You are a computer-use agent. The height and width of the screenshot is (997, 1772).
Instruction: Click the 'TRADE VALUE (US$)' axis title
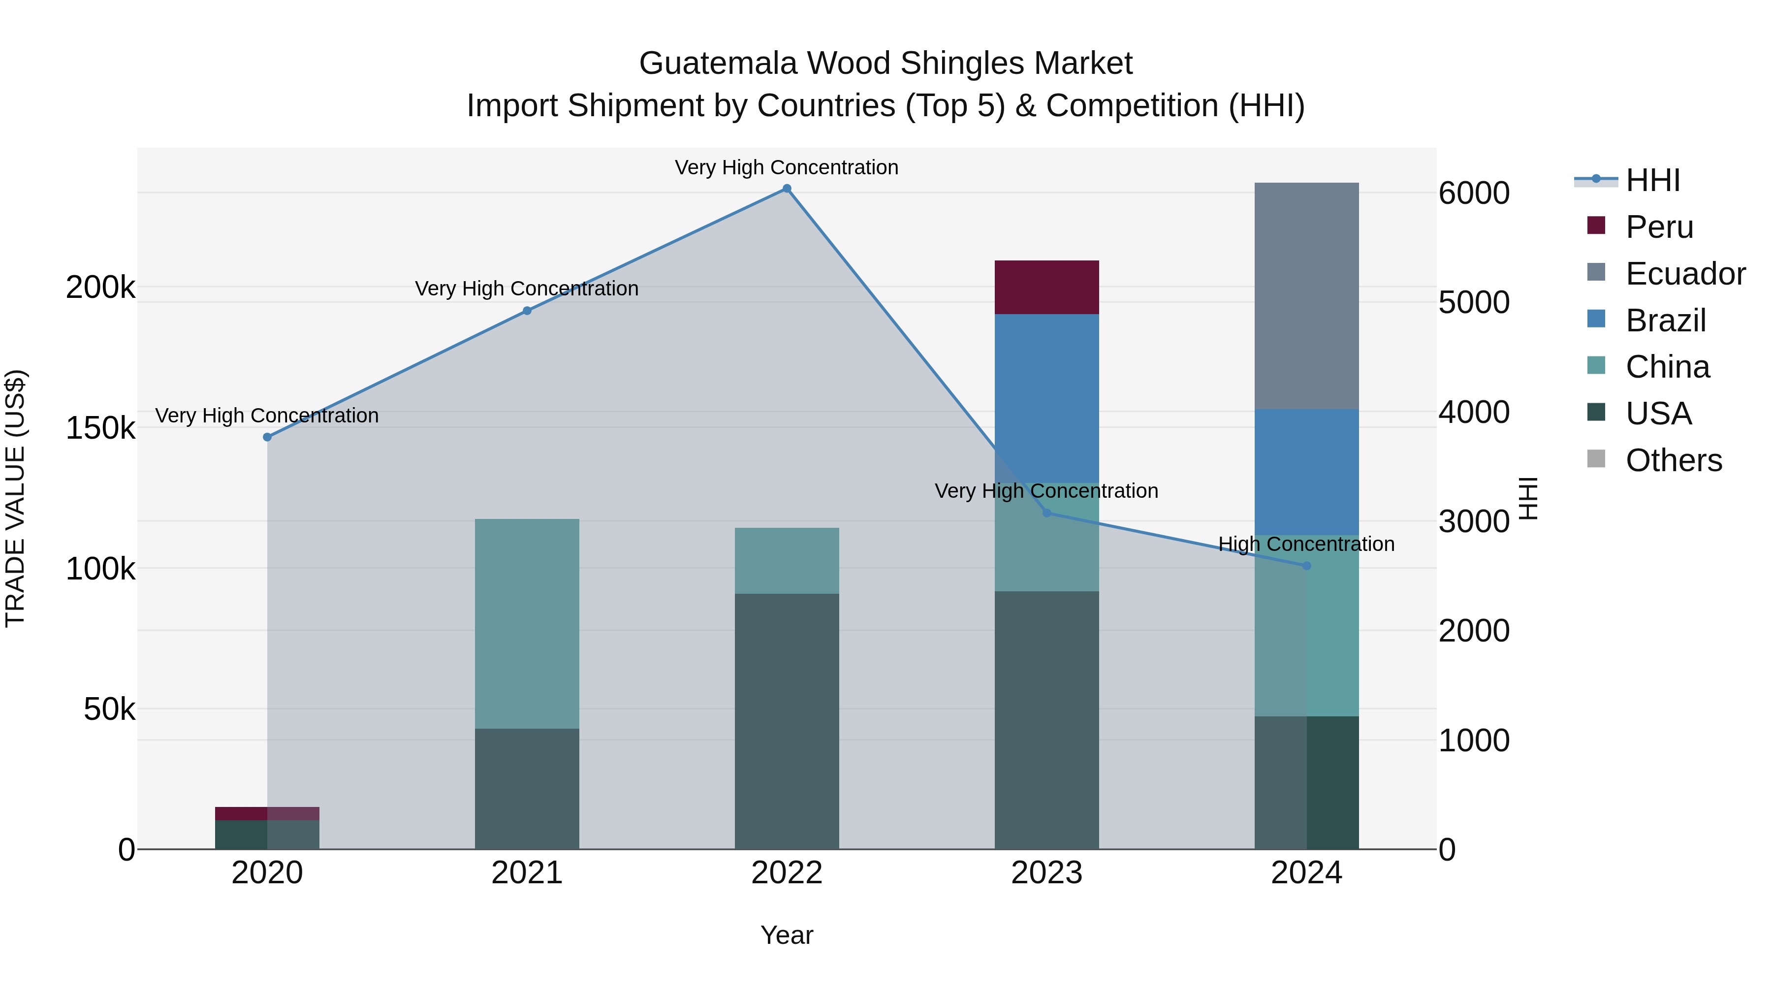(15, 498)
